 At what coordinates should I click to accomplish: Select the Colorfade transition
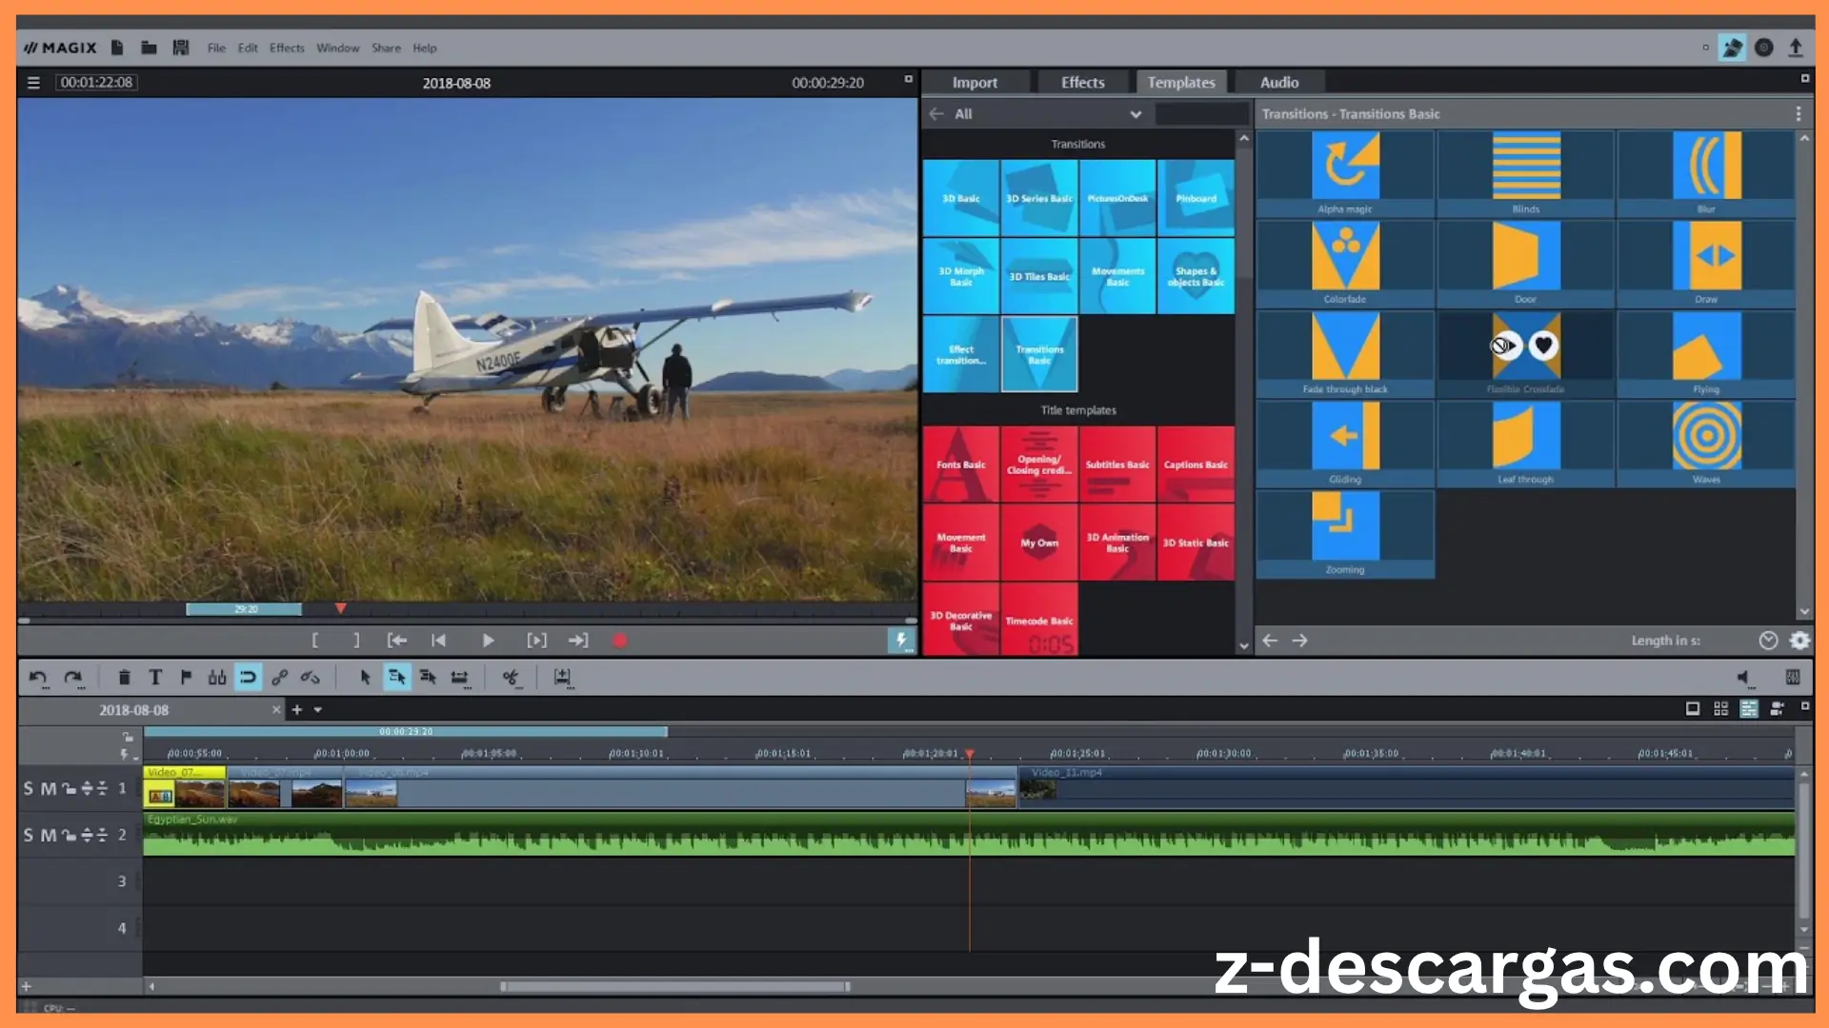point(1345,264)
